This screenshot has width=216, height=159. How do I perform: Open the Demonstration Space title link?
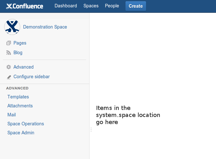coord(45,27)
